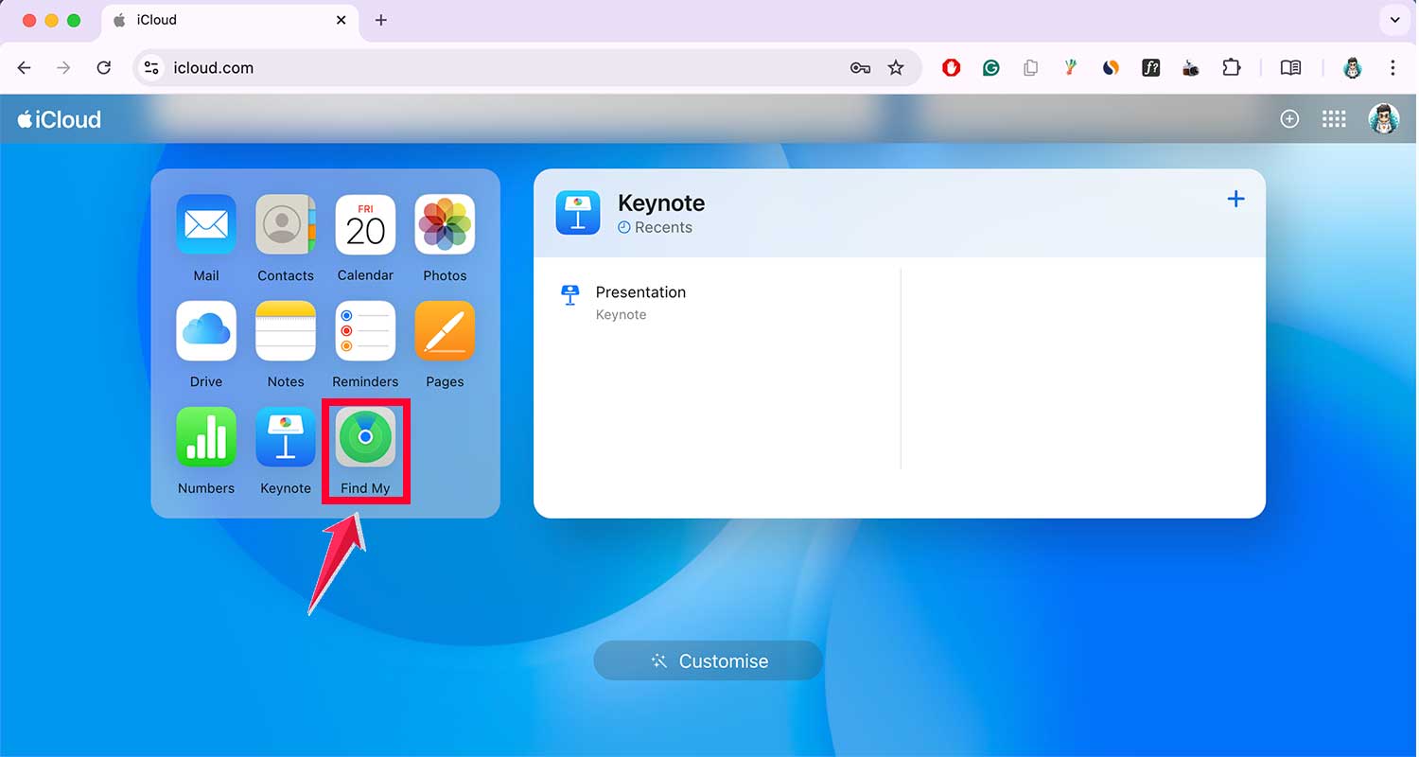
Task: Open the Numbers spreadsheet app
Action: [x=205, y=437]
